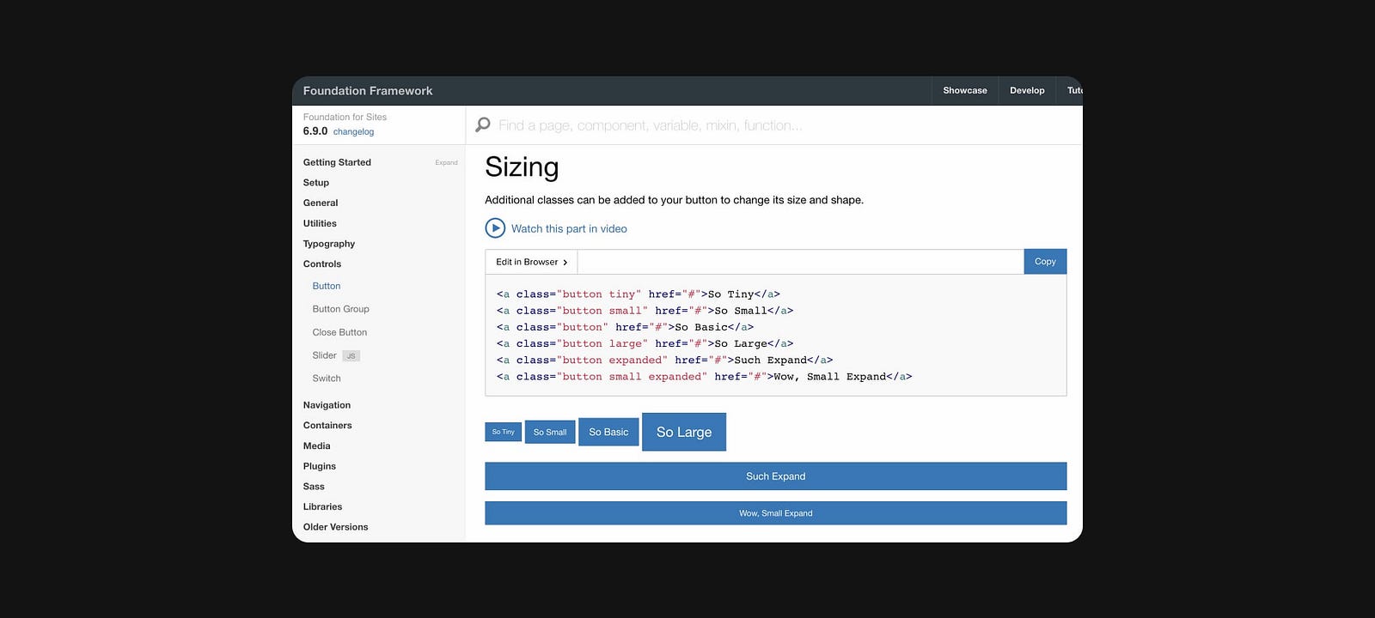The image size is (1375, 618).
Task: Click the search magnifier icon
Action: click(x=483, y=125)
